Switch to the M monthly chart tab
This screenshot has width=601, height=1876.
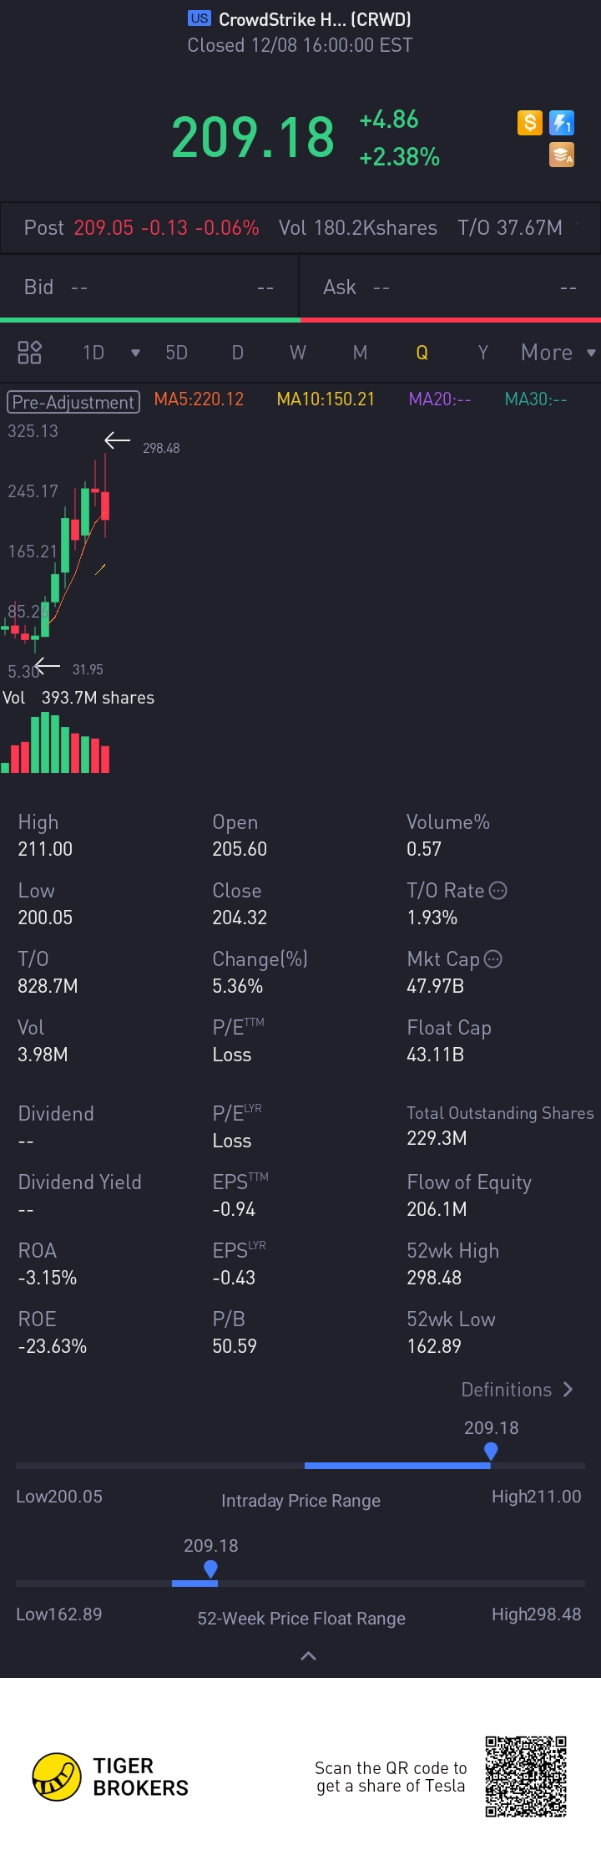pyautogui.click(x=360, y=353)
